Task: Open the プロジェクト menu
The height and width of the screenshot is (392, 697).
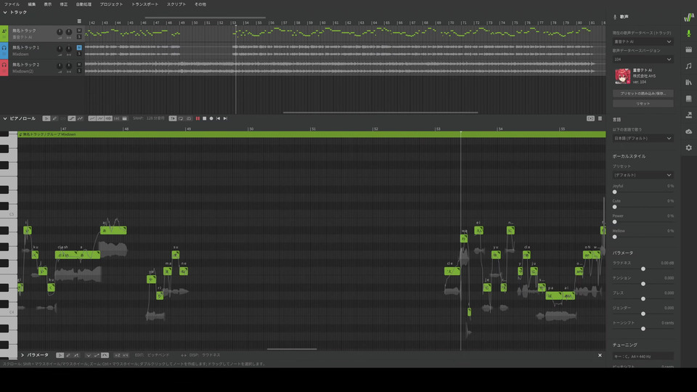Action: pos(111,4)
